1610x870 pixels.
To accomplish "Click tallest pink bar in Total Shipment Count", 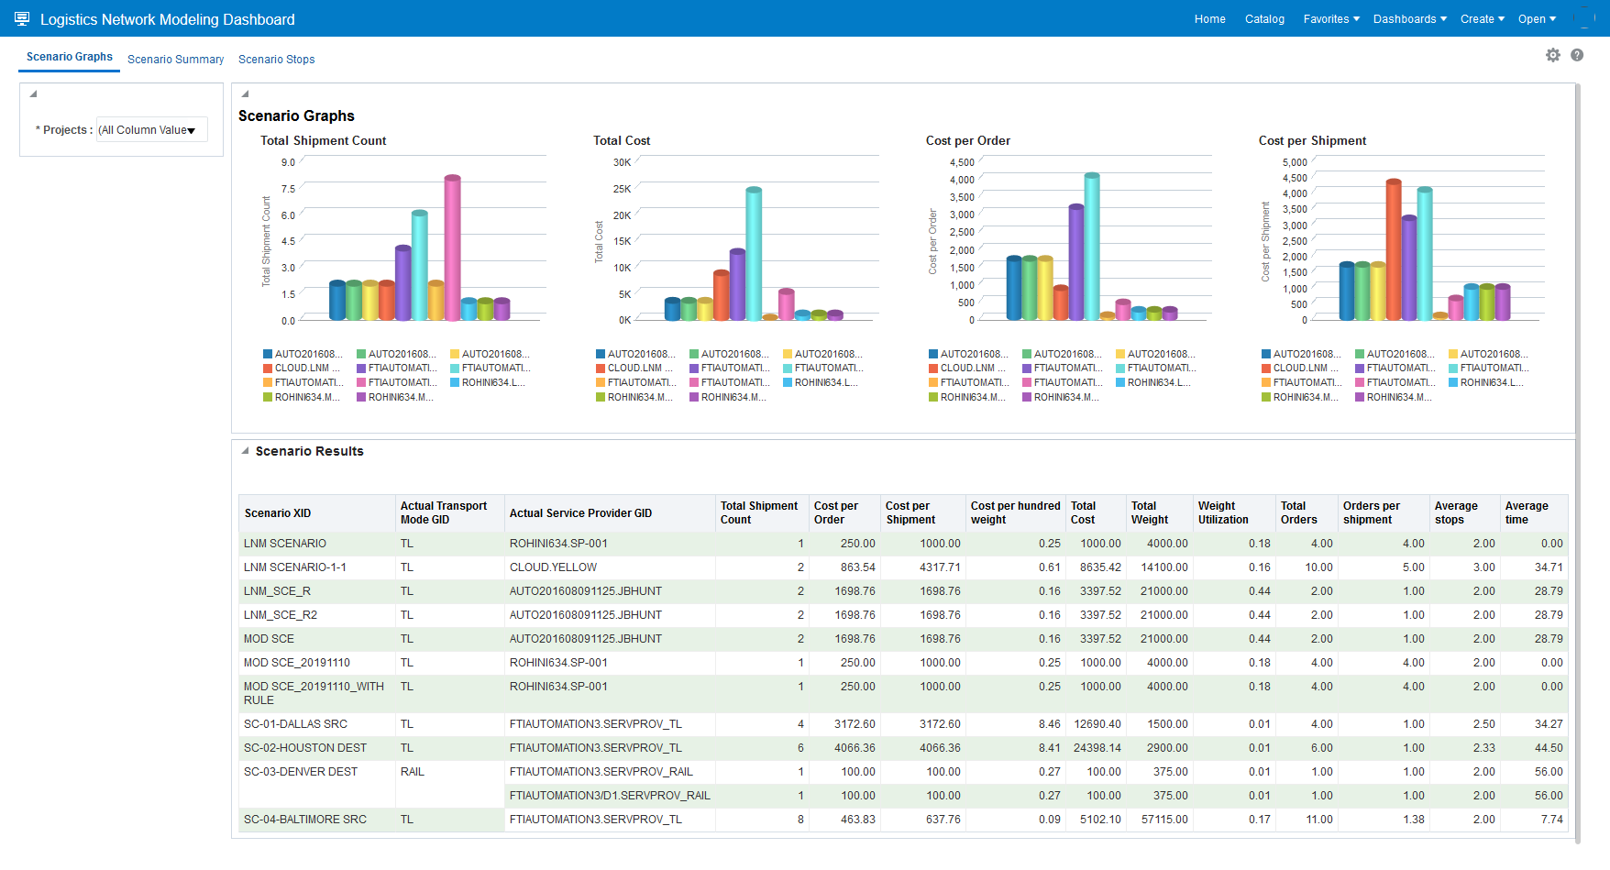I will [452, 246].
